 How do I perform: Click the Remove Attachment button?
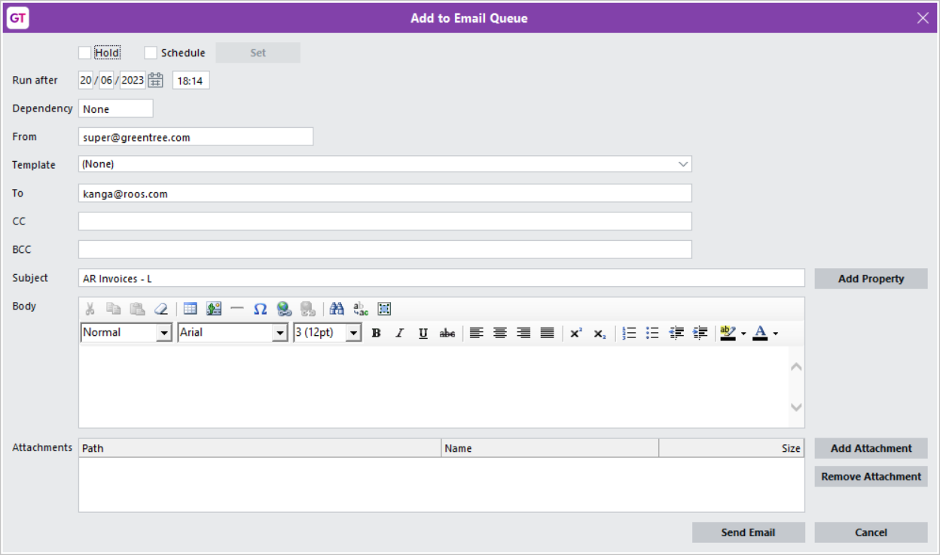coord(871,477)
